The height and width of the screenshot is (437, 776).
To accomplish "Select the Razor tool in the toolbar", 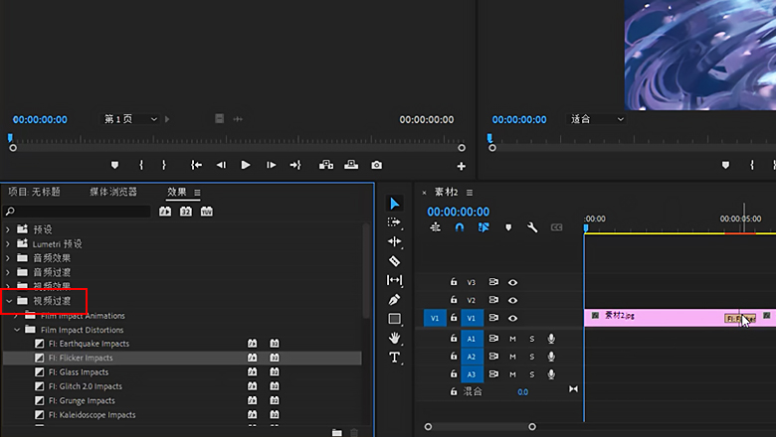I will [394, 261].
